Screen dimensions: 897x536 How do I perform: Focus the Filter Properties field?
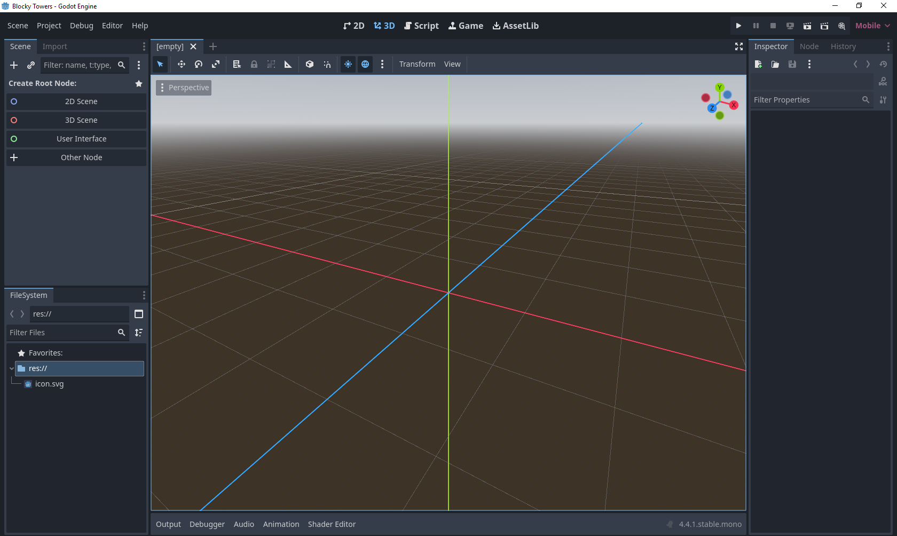tap(812, 100)
